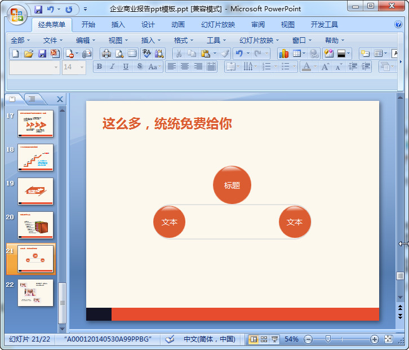Center align text

(185, 67)
